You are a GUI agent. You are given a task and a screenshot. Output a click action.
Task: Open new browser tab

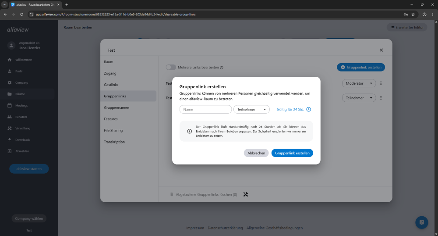coord(67,4)
